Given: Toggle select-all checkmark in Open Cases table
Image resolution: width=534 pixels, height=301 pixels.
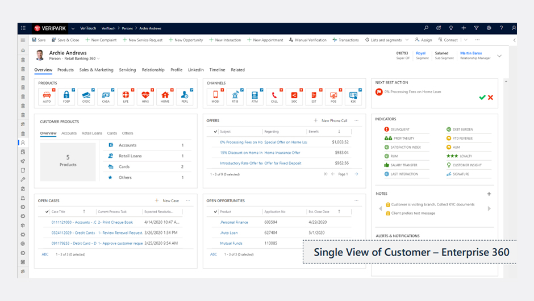Looking at the screenshot, I should [47, 211].
